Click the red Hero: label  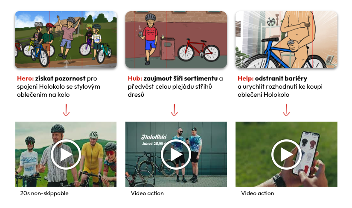click(25, 78)
